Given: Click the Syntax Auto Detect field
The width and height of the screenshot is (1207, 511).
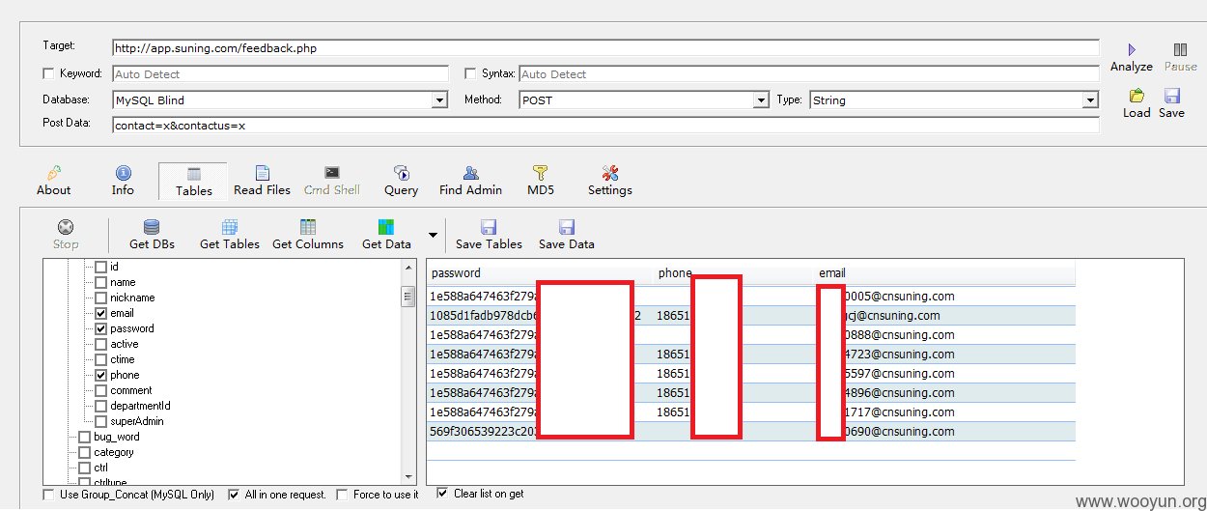Looking at the screenshot, I should 808,73.
